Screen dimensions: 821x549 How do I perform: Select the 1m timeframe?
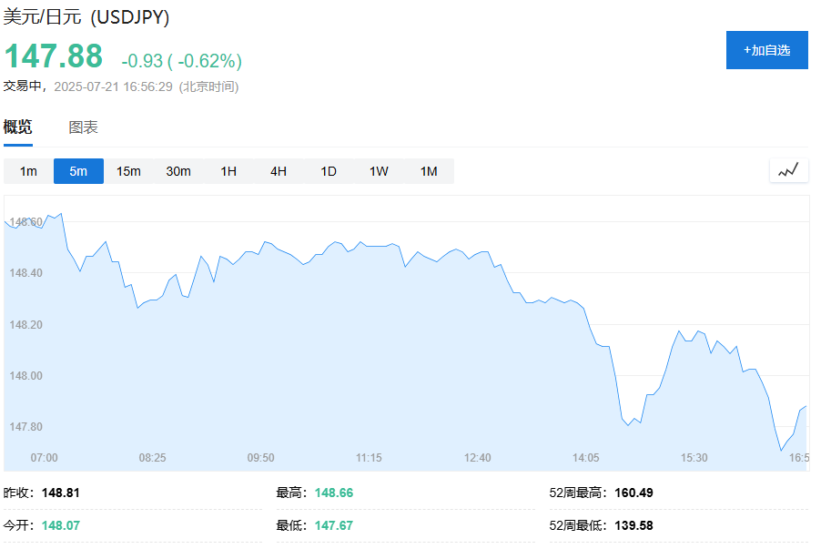click(28, 171)
